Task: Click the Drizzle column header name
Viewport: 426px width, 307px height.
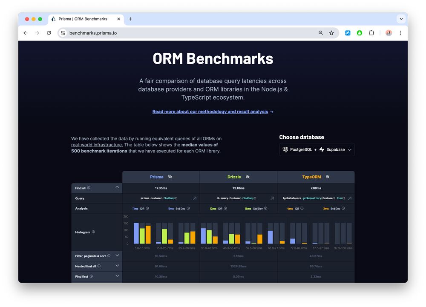Action: pos(234,177)
